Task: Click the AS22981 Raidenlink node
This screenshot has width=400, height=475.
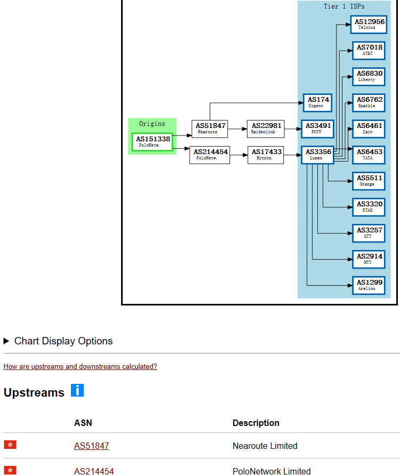Action: click(x=266, y=129)
